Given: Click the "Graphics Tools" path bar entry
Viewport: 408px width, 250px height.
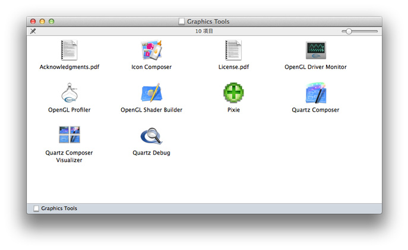Looking at the screenshot, I should (x=55, y=208).
